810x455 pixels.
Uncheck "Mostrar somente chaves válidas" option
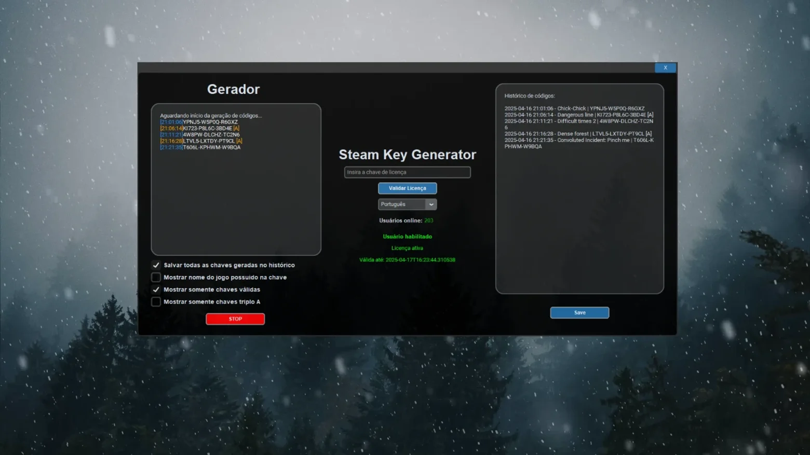pos(156,289)
